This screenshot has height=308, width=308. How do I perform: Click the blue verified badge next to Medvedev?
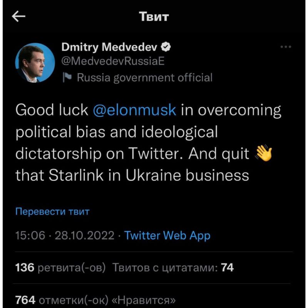(166, 47)
